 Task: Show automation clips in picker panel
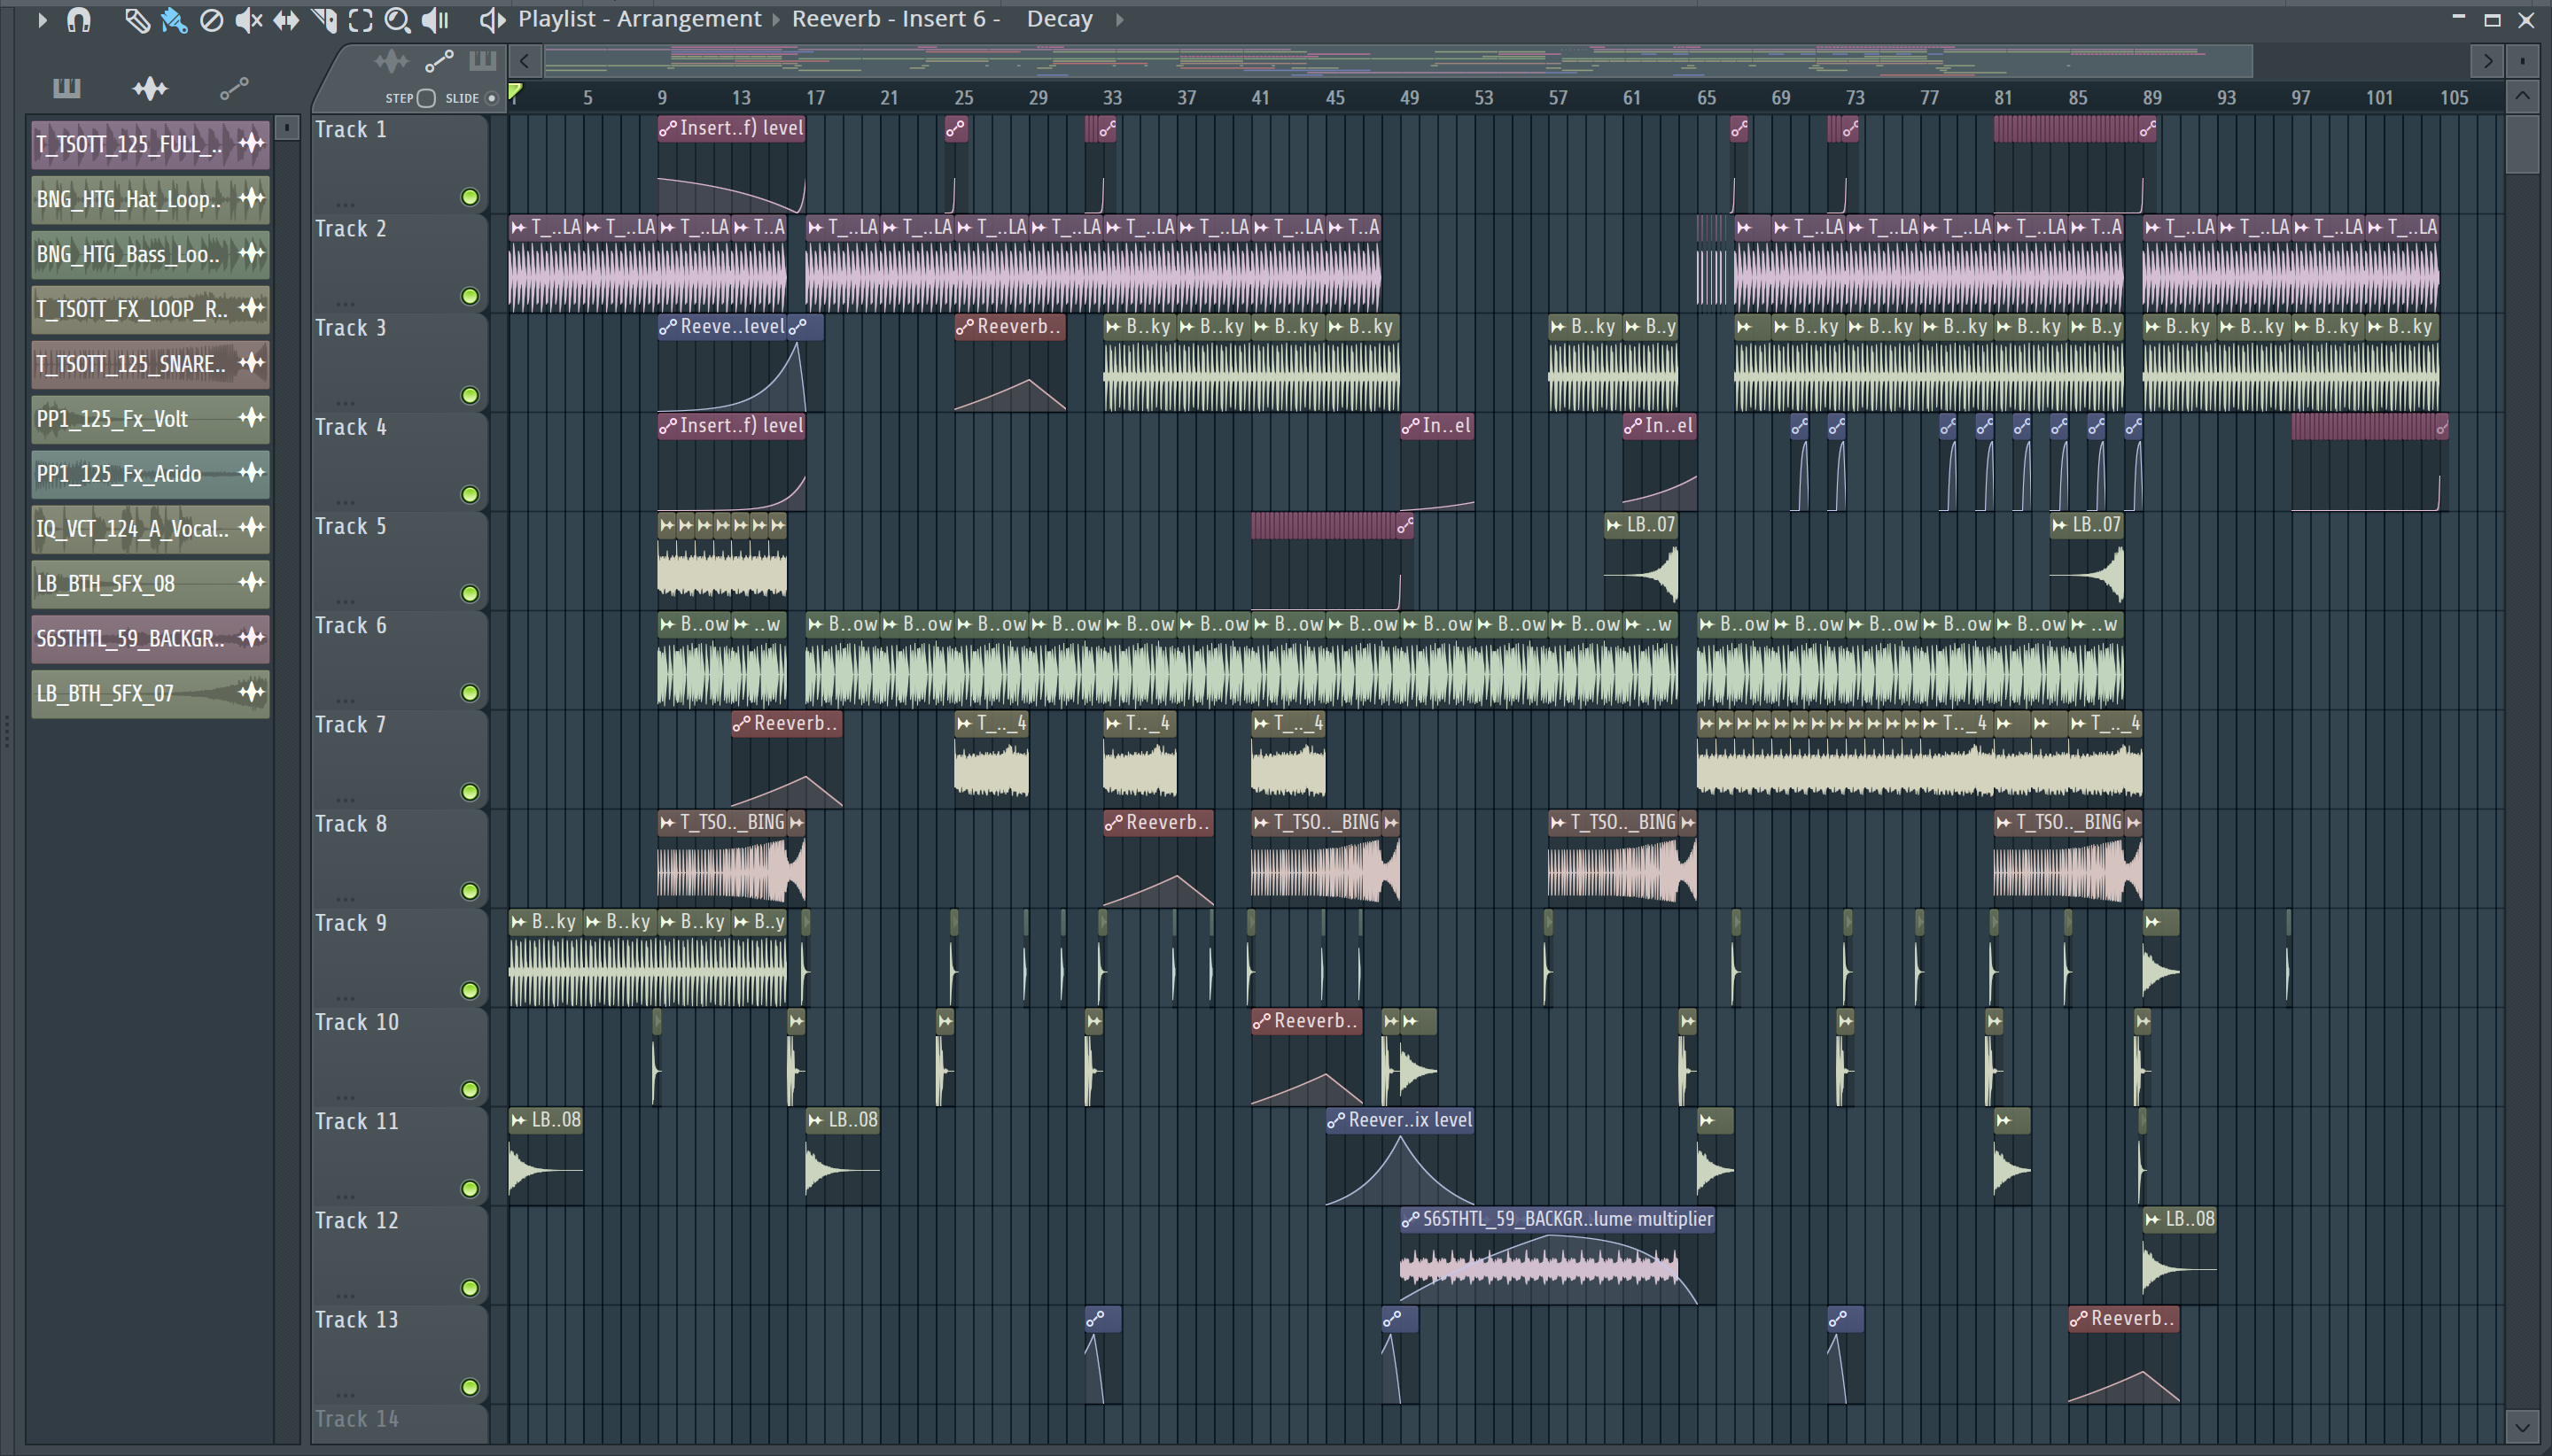point(234,89)
